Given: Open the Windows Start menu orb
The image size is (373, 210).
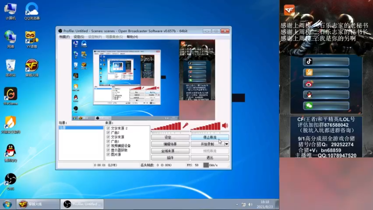Looking at the screenshot, I should (x=7, y=204).
